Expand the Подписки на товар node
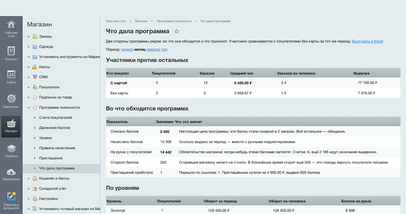 tap(29, 97)
